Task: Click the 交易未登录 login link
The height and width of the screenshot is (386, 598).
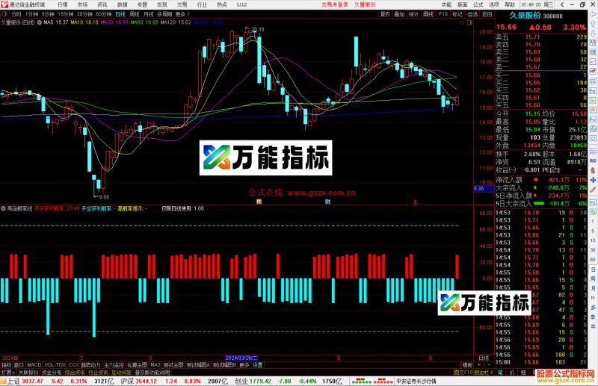Action: pyautogui.click(x=334, y=4)
